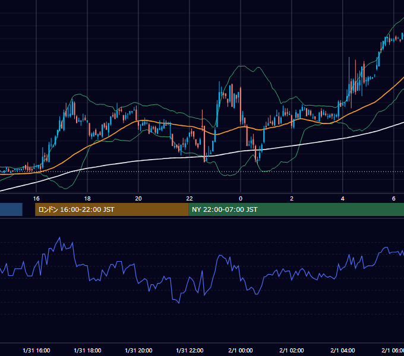Screen dimensions: 404x356
Task: Click the hour label 20 on price chart axis
Action: coord(138,198)
